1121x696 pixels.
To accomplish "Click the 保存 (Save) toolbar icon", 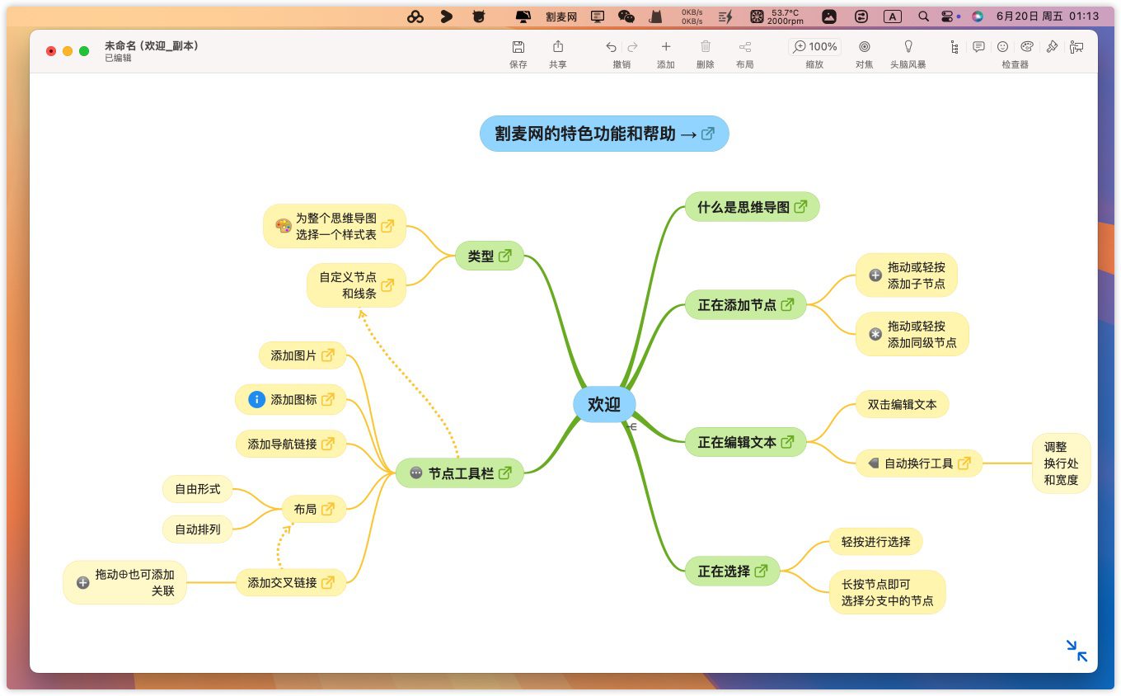I will pos(518,47).
